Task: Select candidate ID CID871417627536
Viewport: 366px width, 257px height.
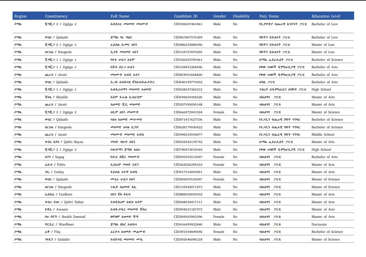Action: click(188, 120)
